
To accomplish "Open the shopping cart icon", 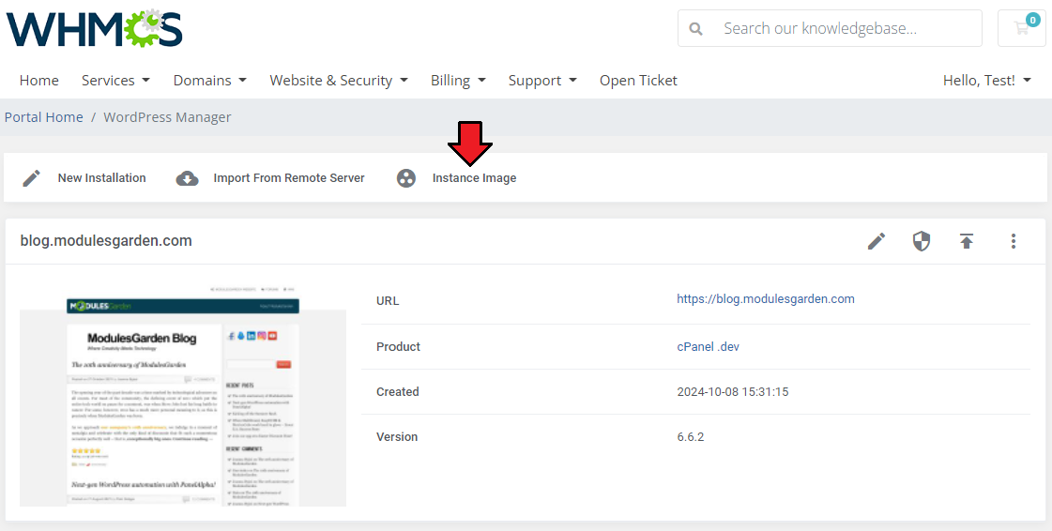I will click(x=1022, y=28).
